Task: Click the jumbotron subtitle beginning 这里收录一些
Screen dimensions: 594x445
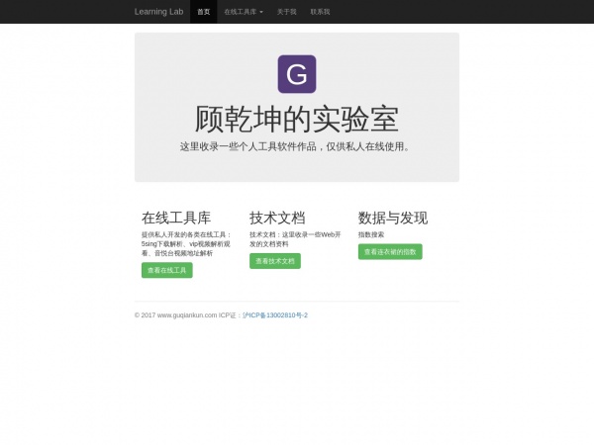Action: point(297,146)
